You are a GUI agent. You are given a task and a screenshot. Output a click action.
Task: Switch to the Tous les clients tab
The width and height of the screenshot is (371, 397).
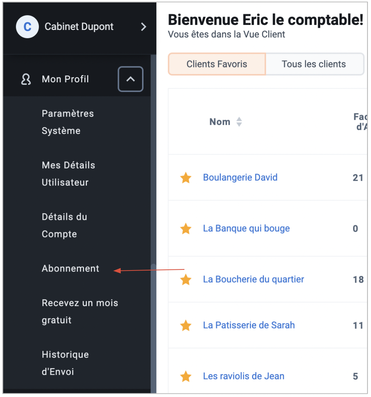(x=315, y=64)
